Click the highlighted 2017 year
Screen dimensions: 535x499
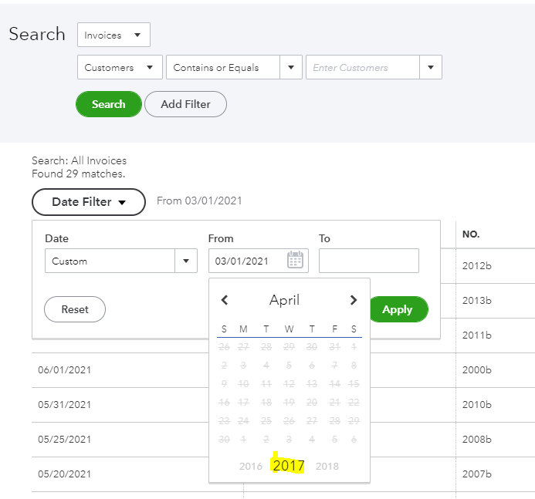click(x=289, y=466)
